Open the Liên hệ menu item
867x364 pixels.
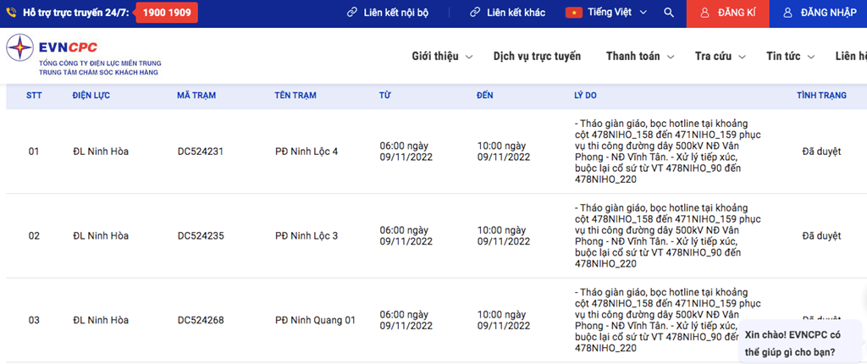click(x=850, y=56)
